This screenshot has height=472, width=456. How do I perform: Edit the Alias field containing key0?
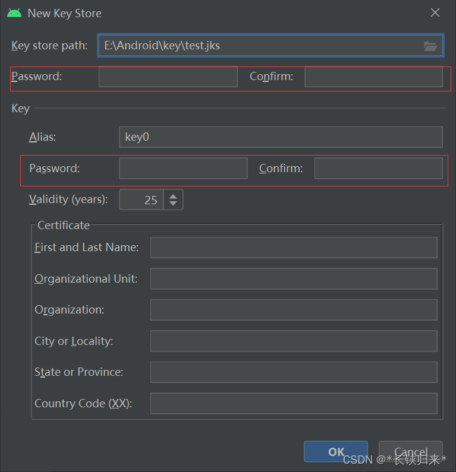(281, 137)
